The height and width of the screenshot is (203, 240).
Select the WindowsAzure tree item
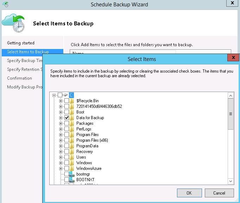pyautogui.click(x=89, y=168)
